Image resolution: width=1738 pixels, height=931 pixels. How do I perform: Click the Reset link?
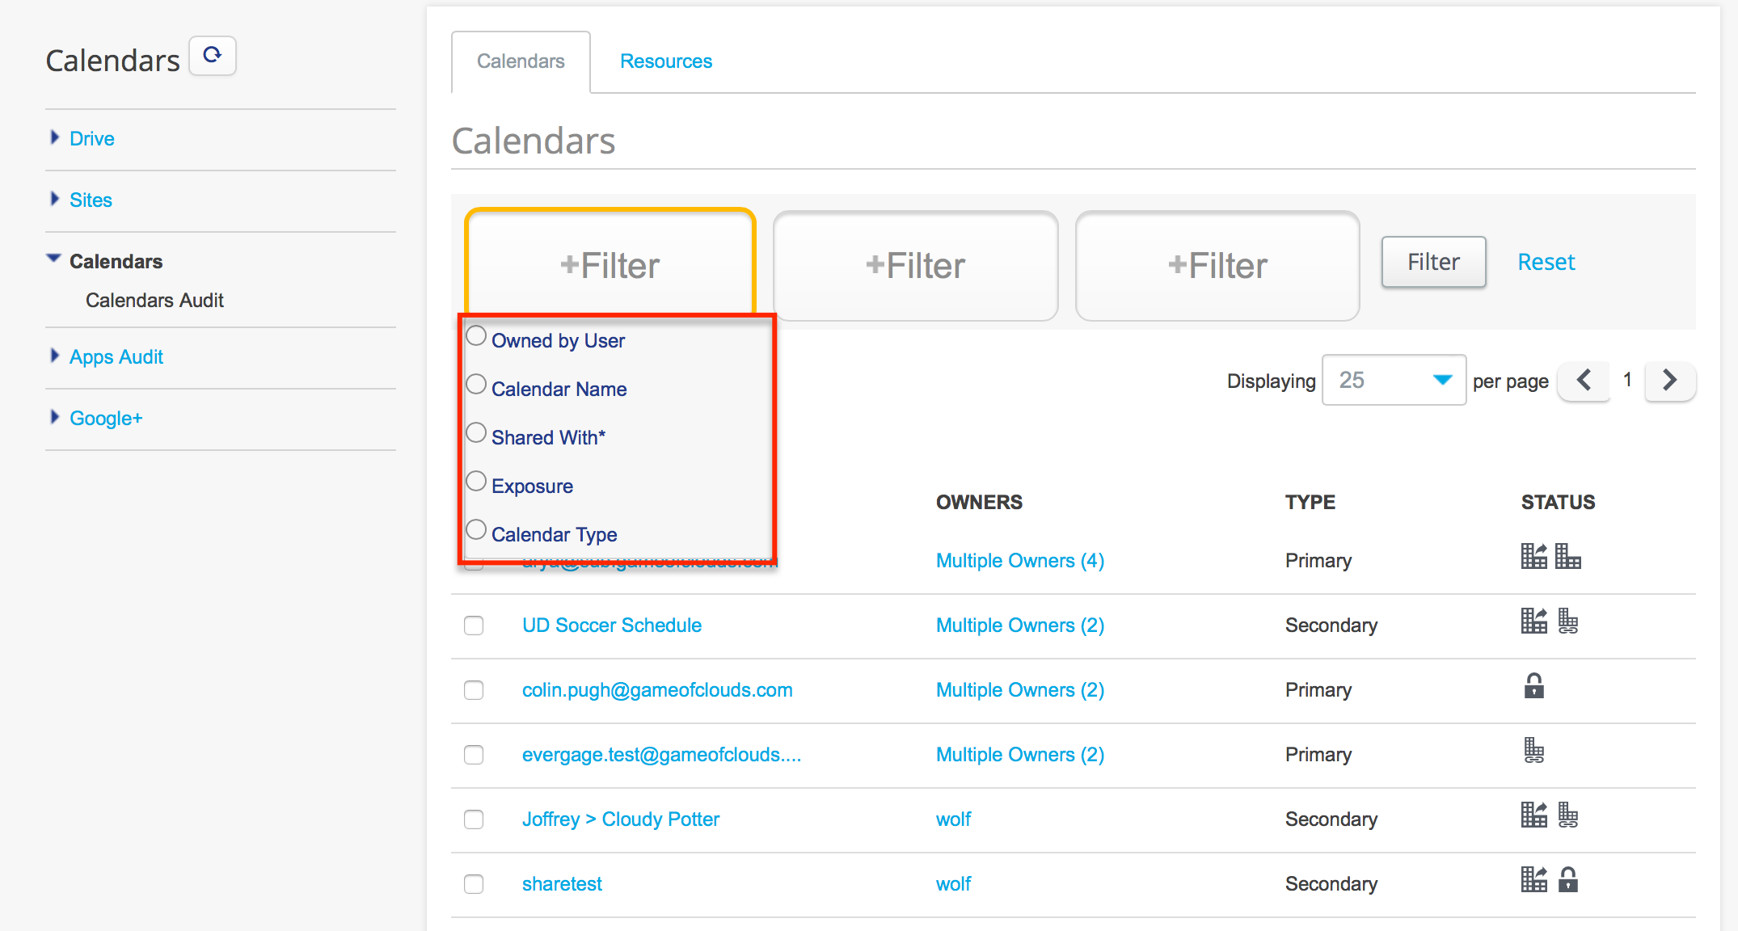(x=1546, y=262)
